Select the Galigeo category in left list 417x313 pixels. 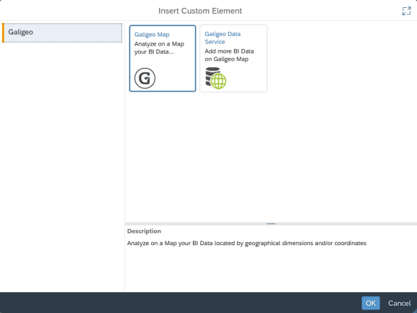[x=63, y=33]
